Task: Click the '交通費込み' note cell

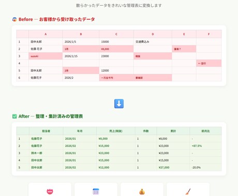Action: tap(153, 42)
